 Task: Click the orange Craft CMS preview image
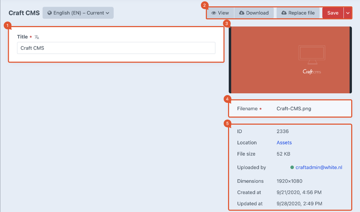(x=290, y=60)
